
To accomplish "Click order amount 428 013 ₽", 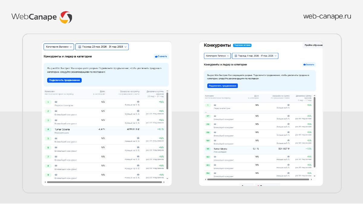I will click(x=133, y=129).
